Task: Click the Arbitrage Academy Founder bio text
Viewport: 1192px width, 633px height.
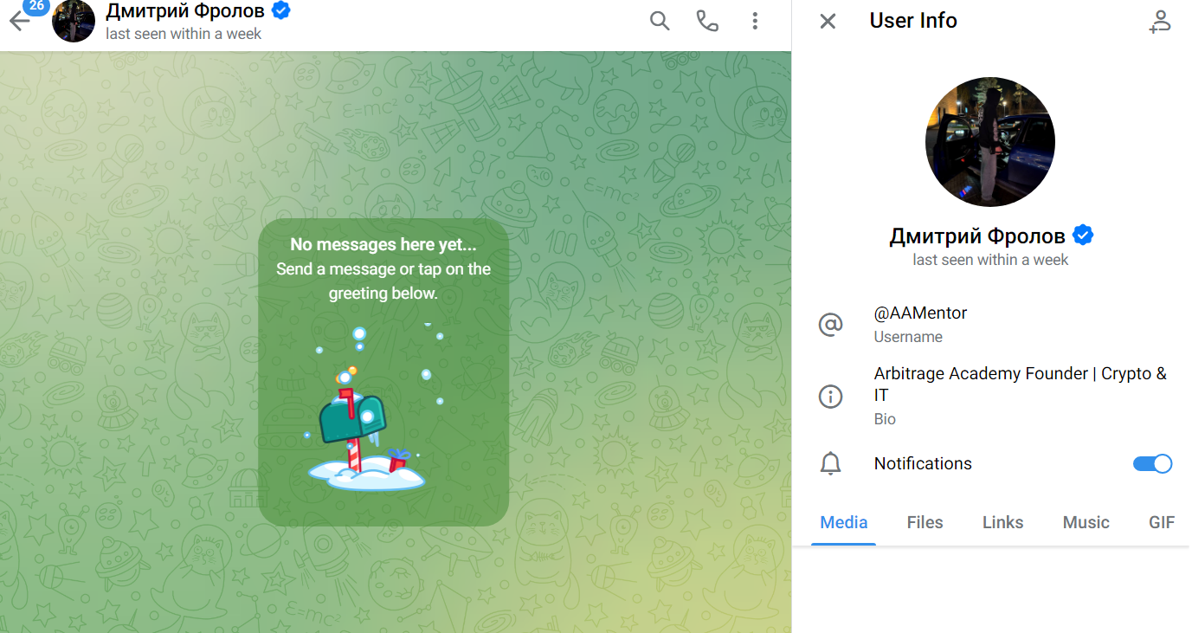Action: pos(1021,384)
